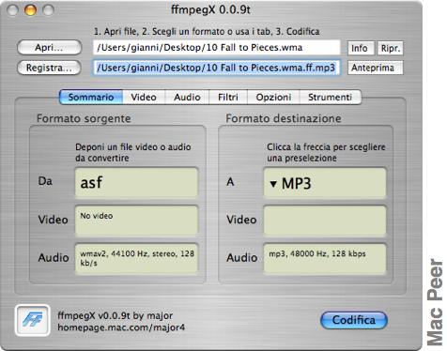Click the "Formato destinazione" heading
This screenshot has width=447, height=351.
click(284, 118)
